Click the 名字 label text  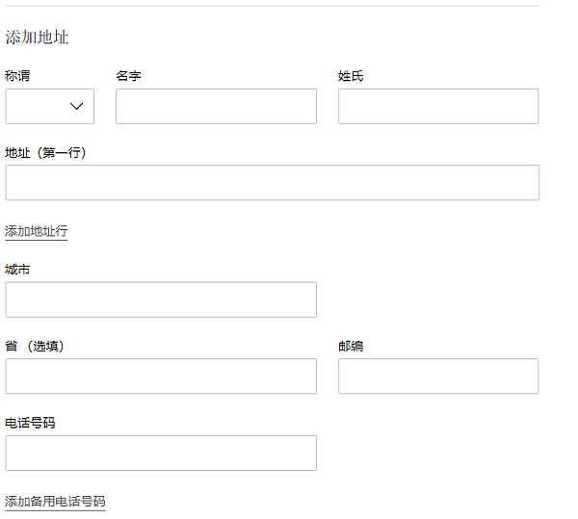(x=128, y=76)
